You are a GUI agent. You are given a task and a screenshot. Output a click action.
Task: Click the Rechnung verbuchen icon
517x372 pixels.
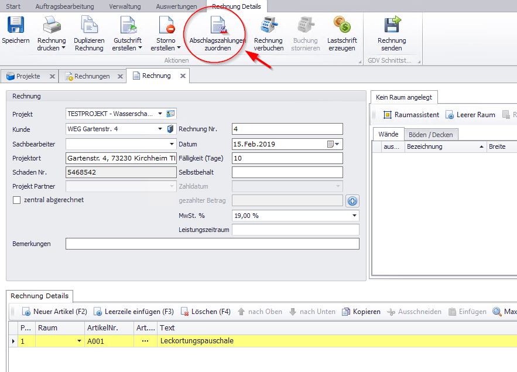coord(268,26)
